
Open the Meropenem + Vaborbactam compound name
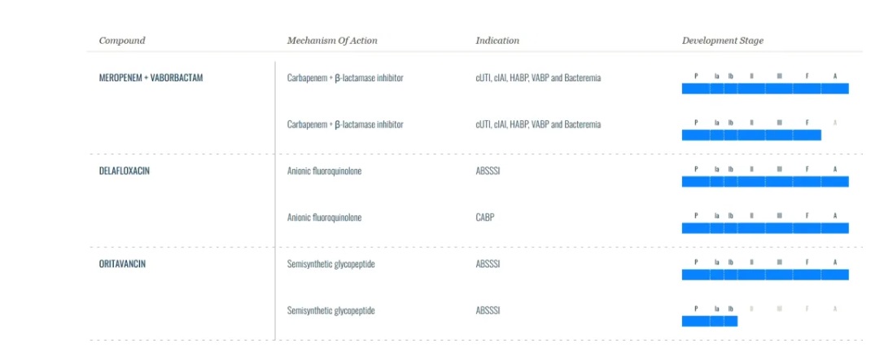(x=151, y=78)
